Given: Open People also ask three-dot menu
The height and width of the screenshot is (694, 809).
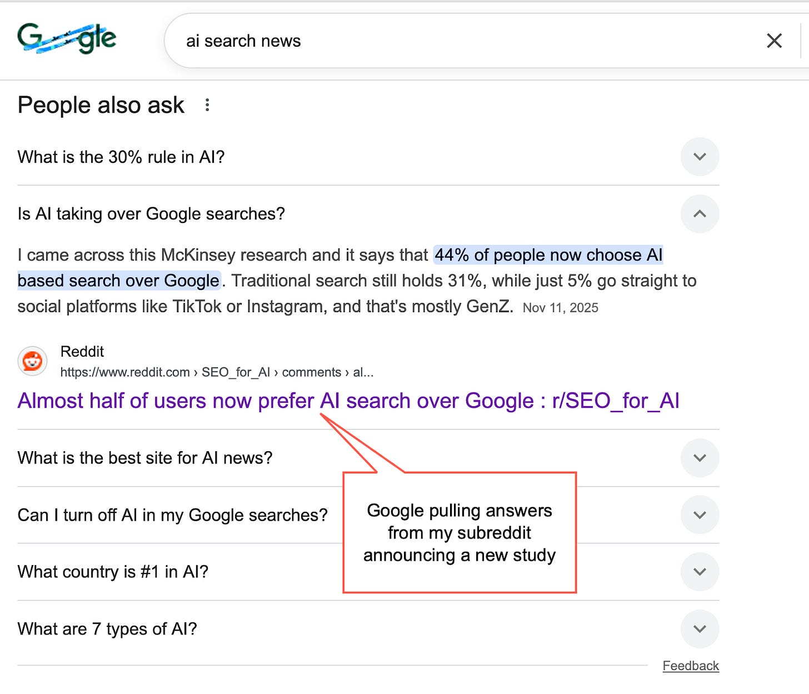Looking at the screenshot, I should coord(207,105).
